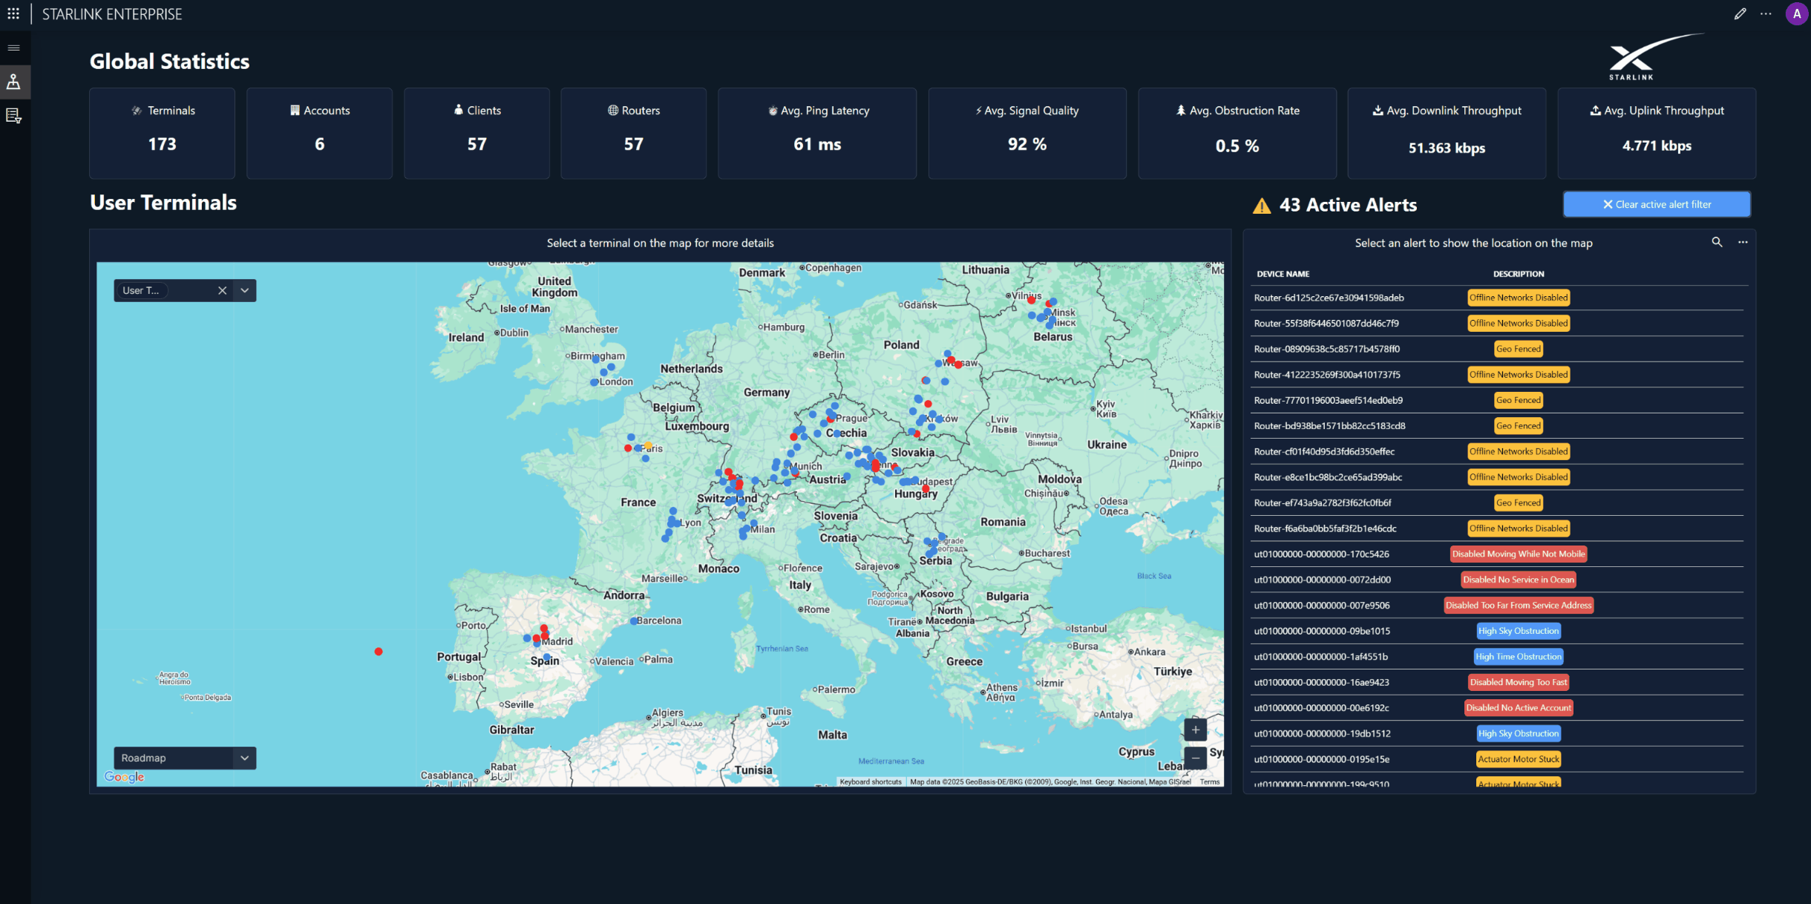Click the Routers globe icon

tap(612, 110)
